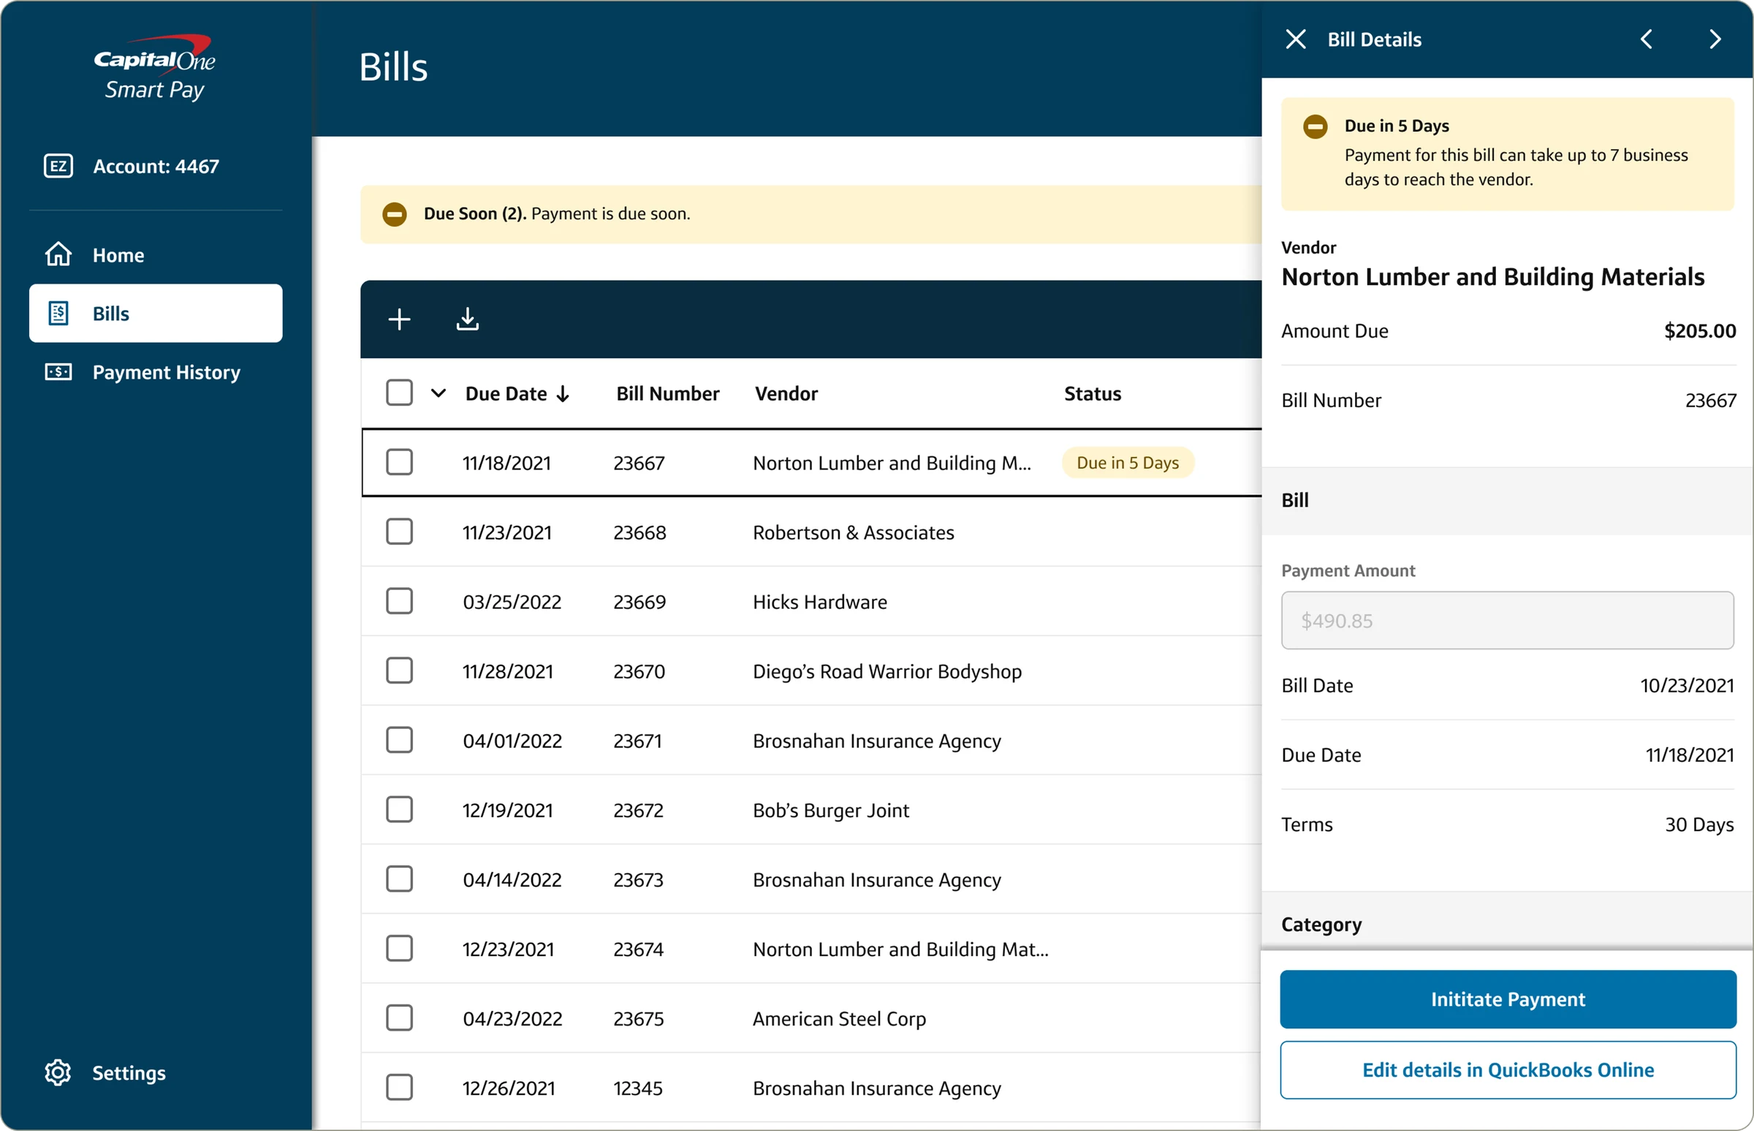
Task: Open Payment History in sidebar
Action: pyautogui.click(x=156, y=372)
